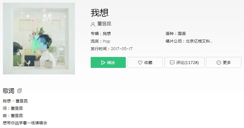Click the comment bubble icon
244x128 pixels.
(172, 62)
